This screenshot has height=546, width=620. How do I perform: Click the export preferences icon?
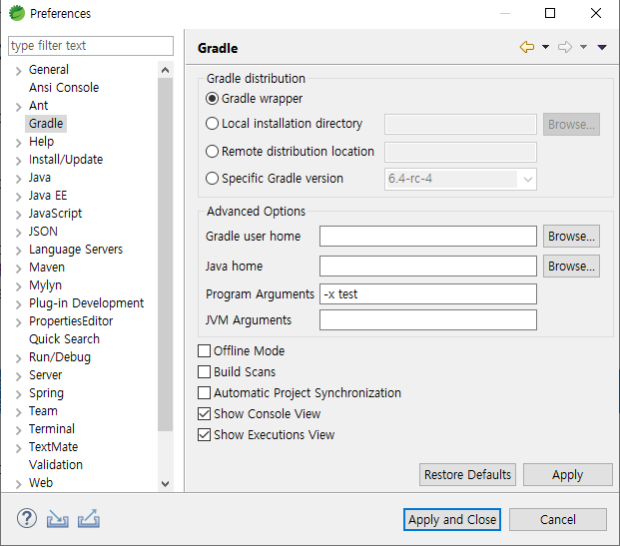tap(89, 519)
